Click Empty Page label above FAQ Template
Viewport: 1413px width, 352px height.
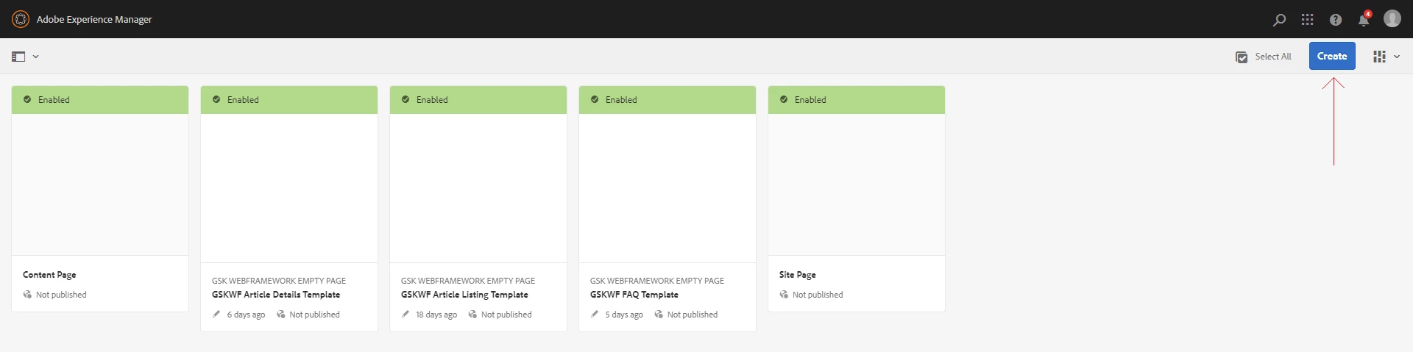[657, 281]
